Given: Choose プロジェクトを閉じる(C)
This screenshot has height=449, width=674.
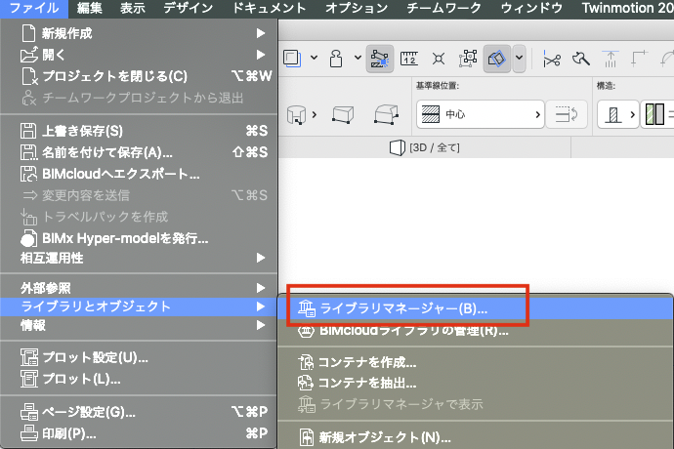Looking at the screenshot, I should pos(139,76).
